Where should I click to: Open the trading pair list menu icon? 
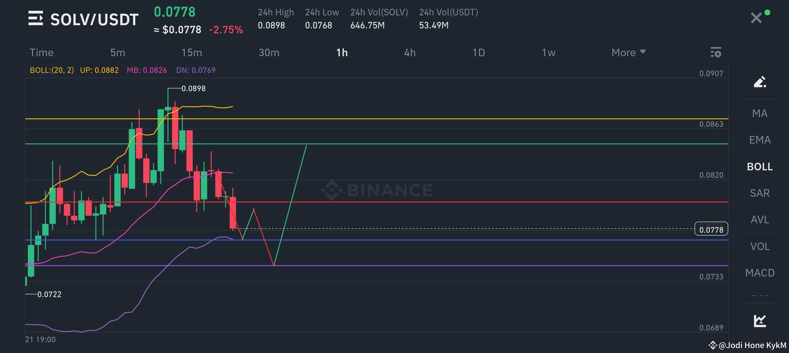pyautogui.click(x=35, y=18)
